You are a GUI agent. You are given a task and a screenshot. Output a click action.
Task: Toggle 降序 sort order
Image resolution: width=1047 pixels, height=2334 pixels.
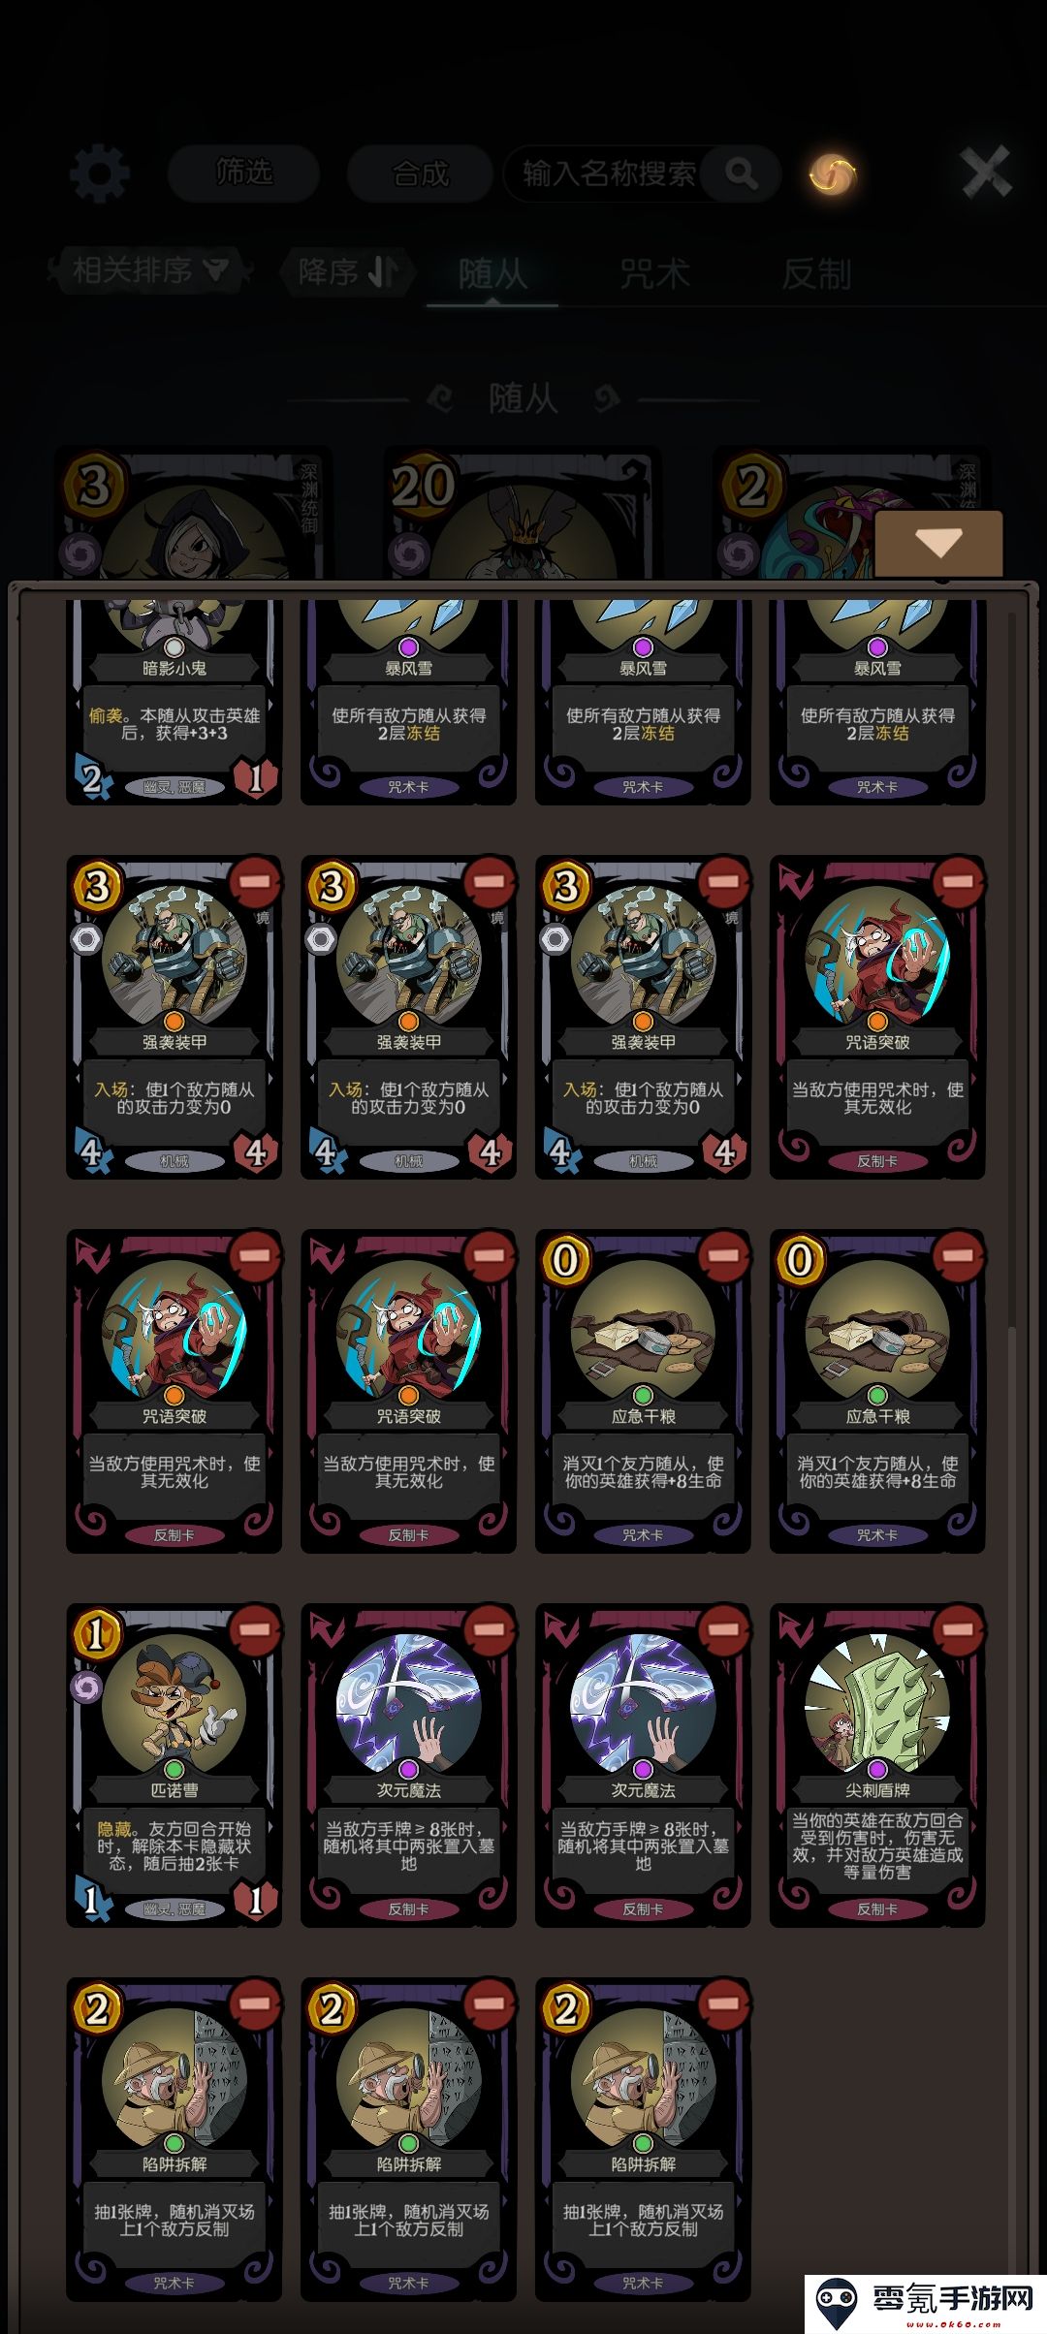[346, 272]
